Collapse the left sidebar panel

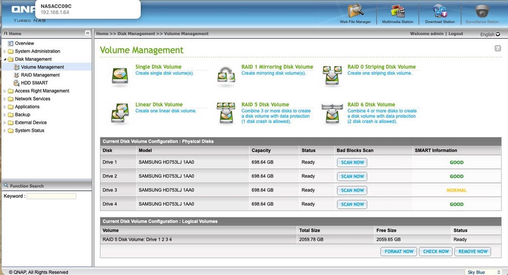pos(88,33)
